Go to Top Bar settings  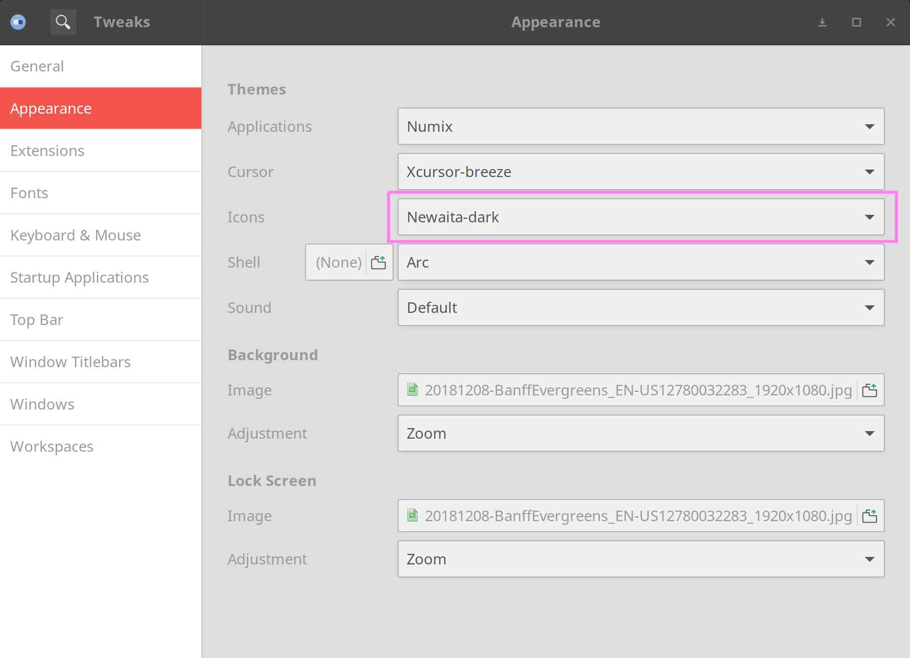pyautogui.click(x=101, y=319)
